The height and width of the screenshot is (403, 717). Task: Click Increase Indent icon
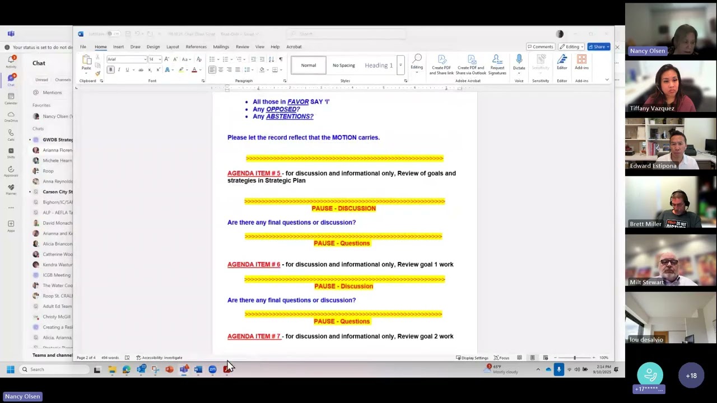click(x=262, y=59)
